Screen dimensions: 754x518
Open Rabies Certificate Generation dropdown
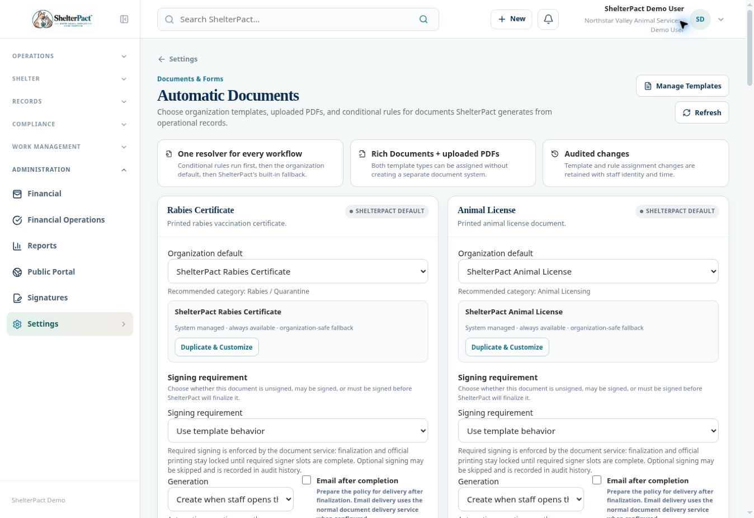coord(230,500)
